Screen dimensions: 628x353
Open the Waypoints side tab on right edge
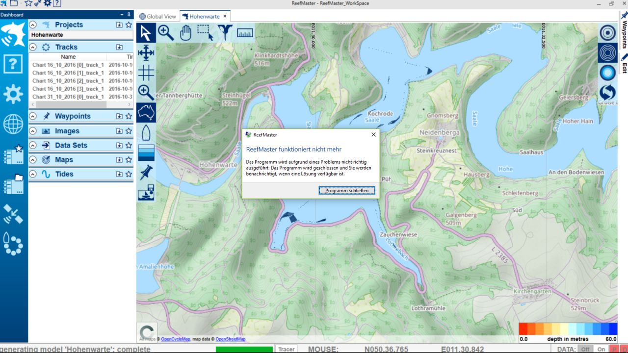(624, 30)
